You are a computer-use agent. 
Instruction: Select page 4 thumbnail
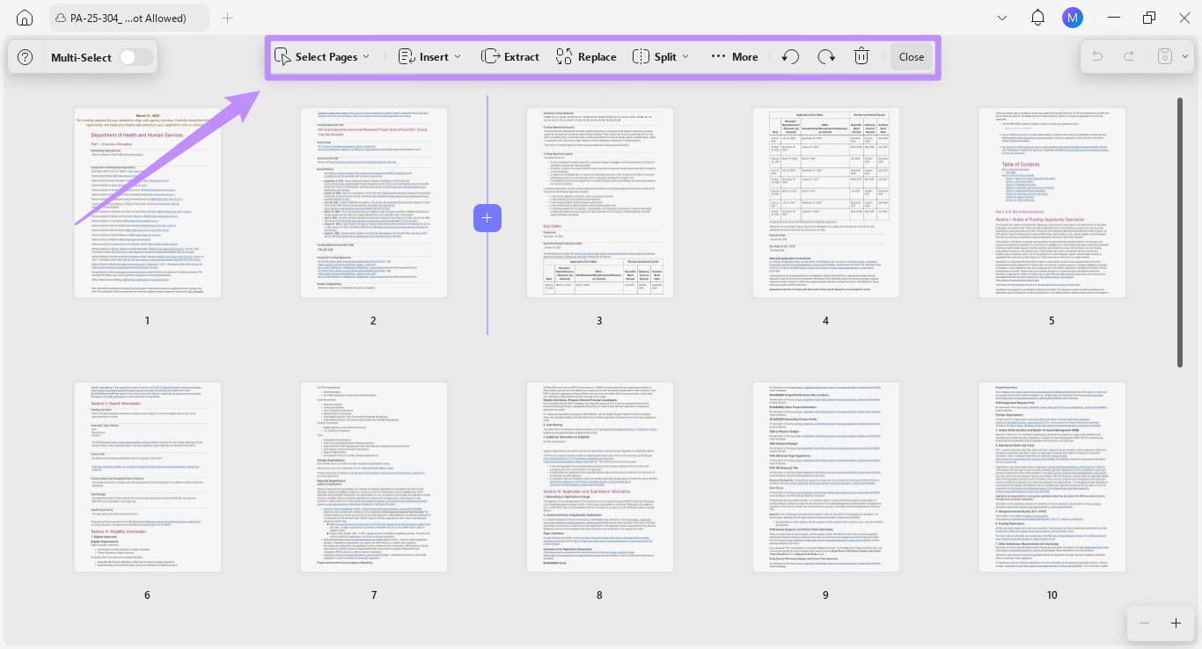tap(825, 203)
